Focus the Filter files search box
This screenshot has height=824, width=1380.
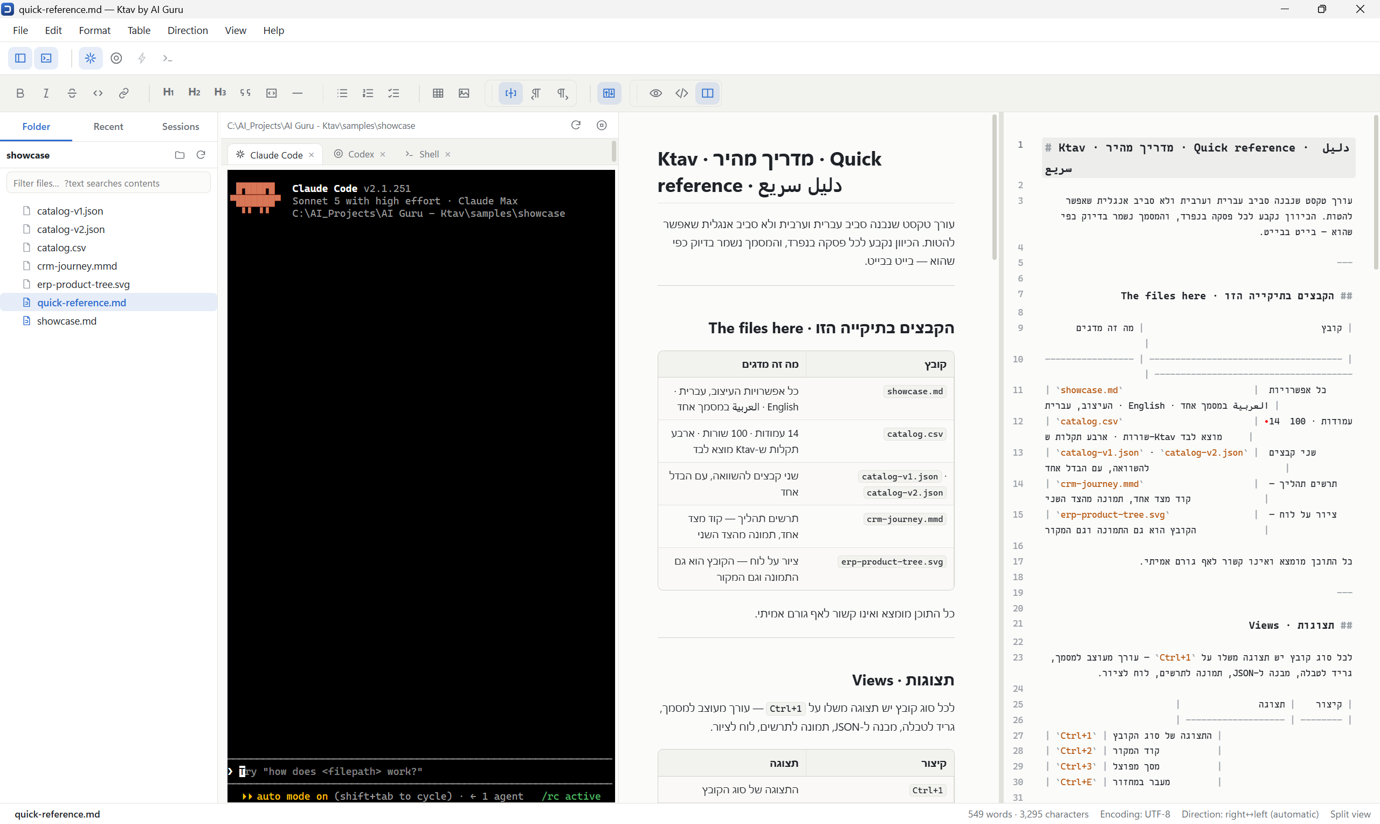108,183
